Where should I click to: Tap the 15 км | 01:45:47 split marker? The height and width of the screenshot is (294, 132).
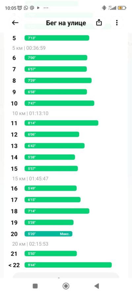coord(30,179)
